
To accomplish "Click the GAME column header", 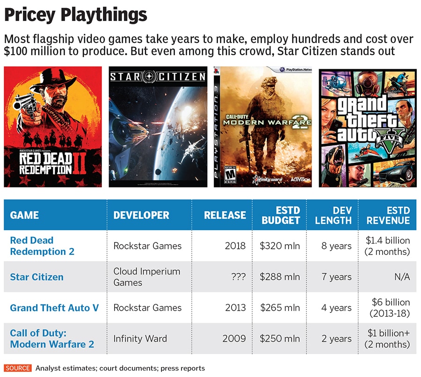I will (24, 216).
